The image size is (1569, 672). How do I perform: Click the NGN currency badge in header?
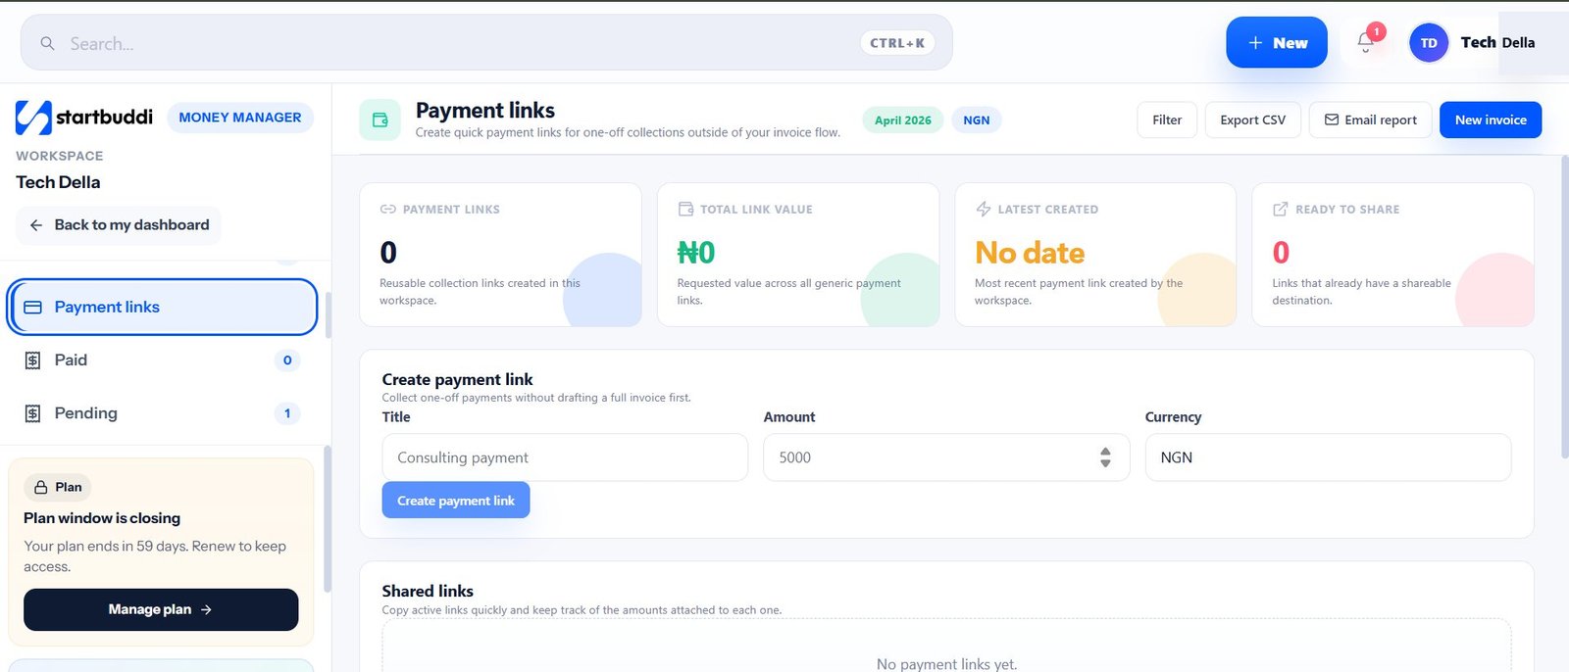(x=976, y=120)
